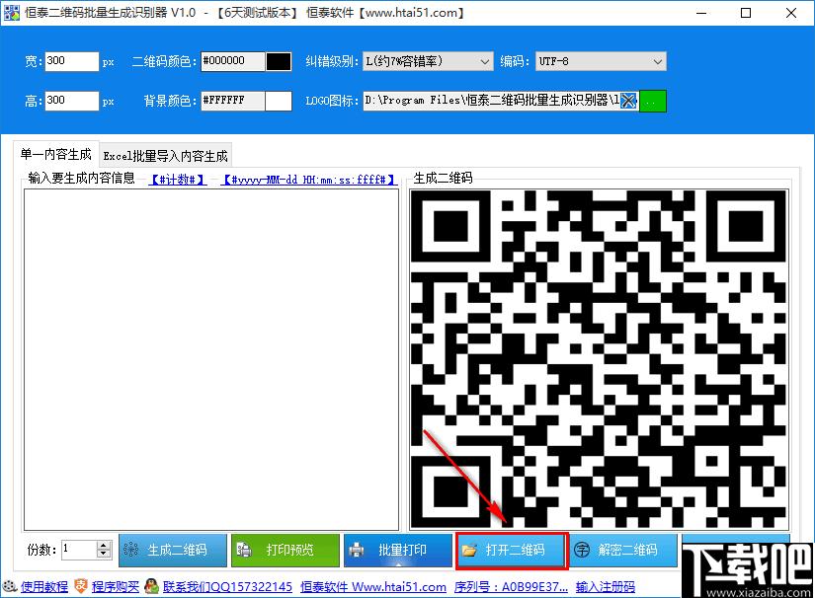Click the 生成二维码 button
Screen dimensions: 815x598
pos(173,551)
